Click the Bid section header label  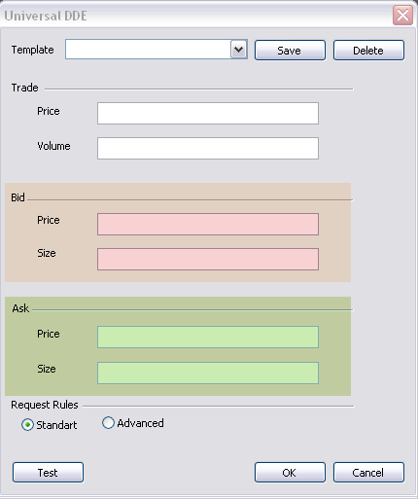pos(17,197)
